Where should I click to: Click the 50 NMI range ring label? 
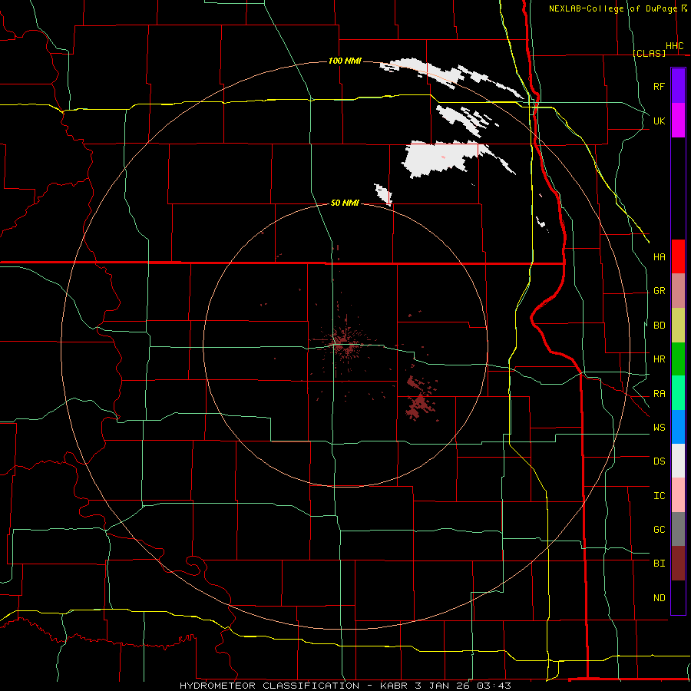coord(345,203)
